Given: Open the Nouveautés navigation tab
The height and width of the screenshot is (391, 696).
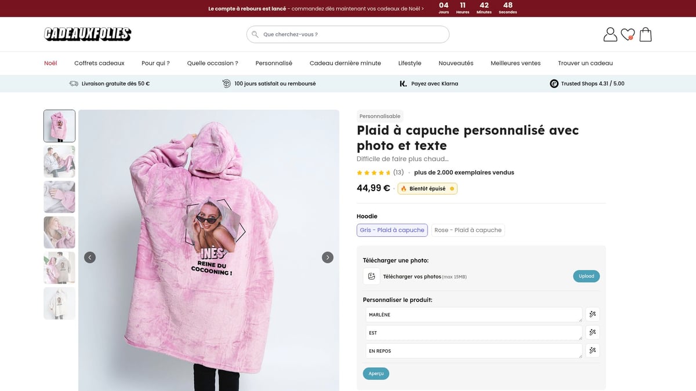Looking at the screenshot, I should click(456, 63).
